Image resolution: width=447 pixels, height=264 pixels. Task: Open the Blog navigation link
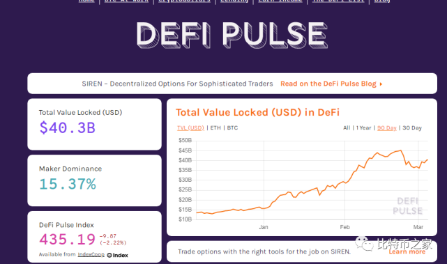tap(381, 1)
